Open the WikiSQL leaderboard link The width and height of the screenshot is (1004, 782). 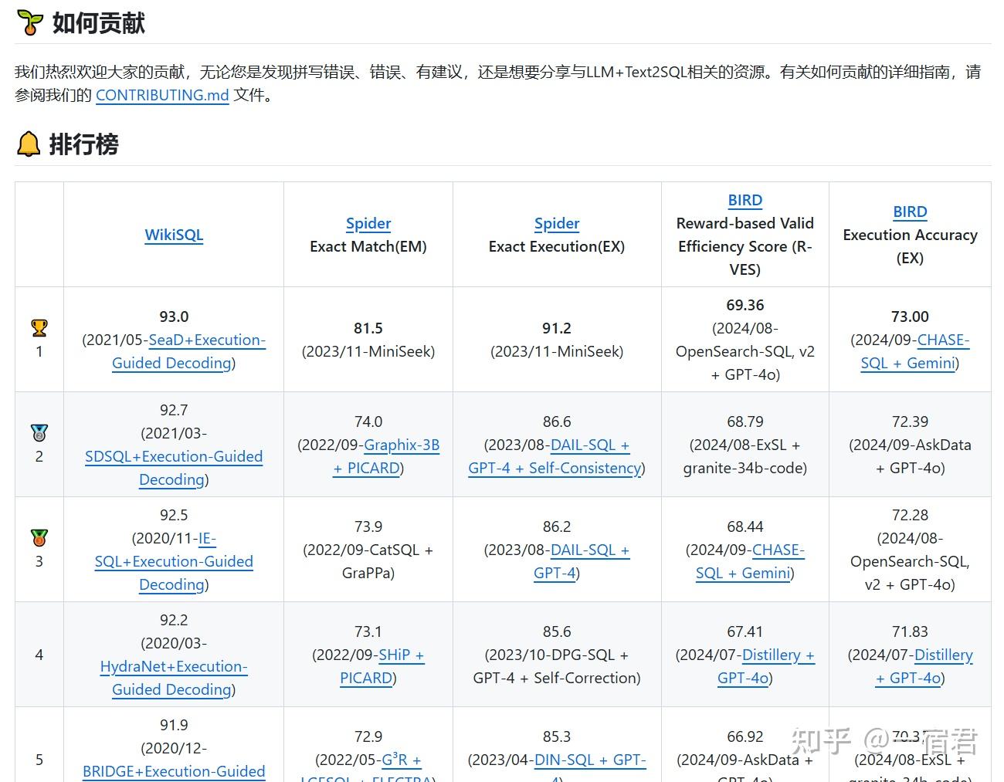point(173,235)
